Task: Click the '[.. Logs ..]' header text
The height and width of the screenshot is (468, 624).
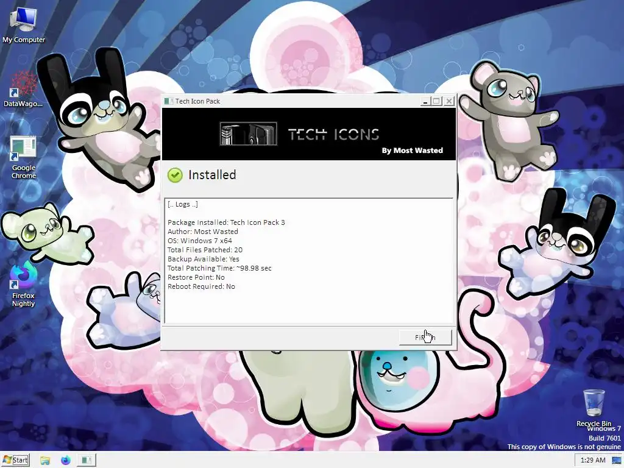Action: tap(183, 204)
